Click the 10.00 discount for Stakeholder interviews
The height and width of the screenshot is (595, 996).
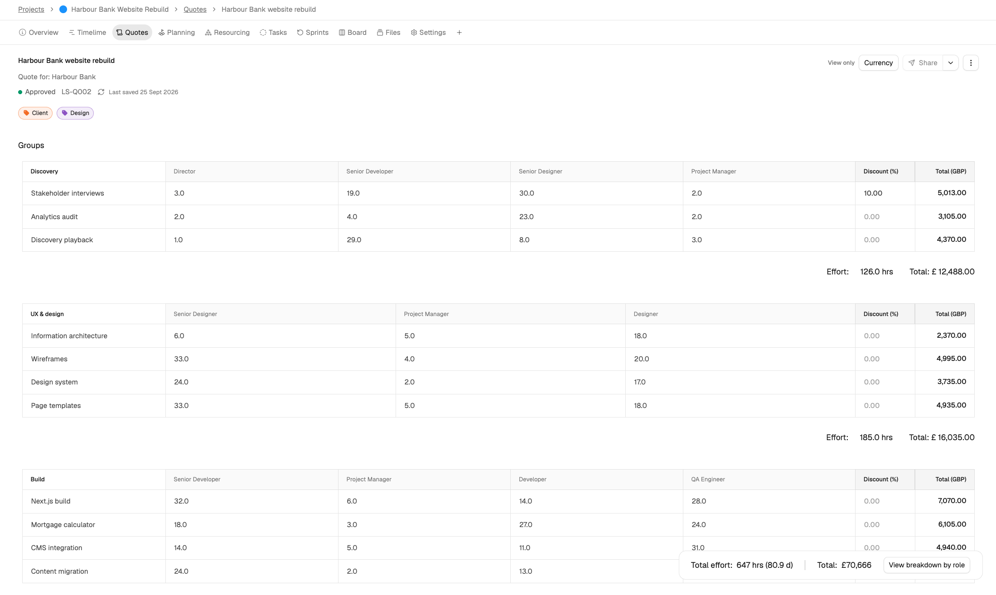coord(885,193)
